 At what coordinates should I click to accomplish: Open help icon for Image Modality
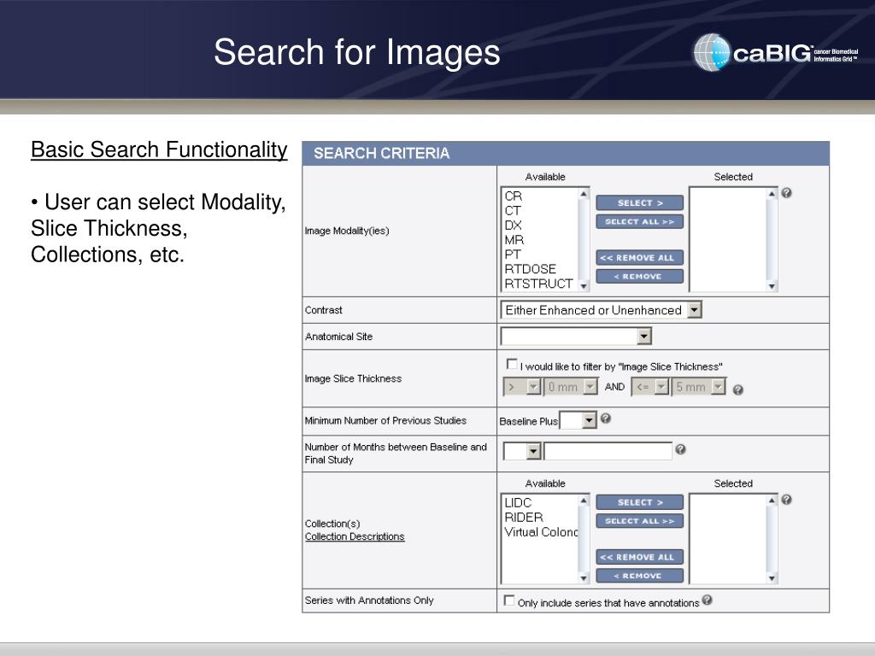pyautogui.click(x=786, y=193)
